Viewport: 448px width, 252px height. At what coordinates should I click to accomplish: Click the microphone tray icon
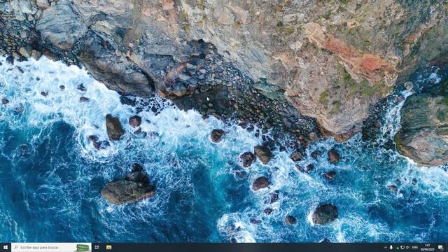pos(391,247)
